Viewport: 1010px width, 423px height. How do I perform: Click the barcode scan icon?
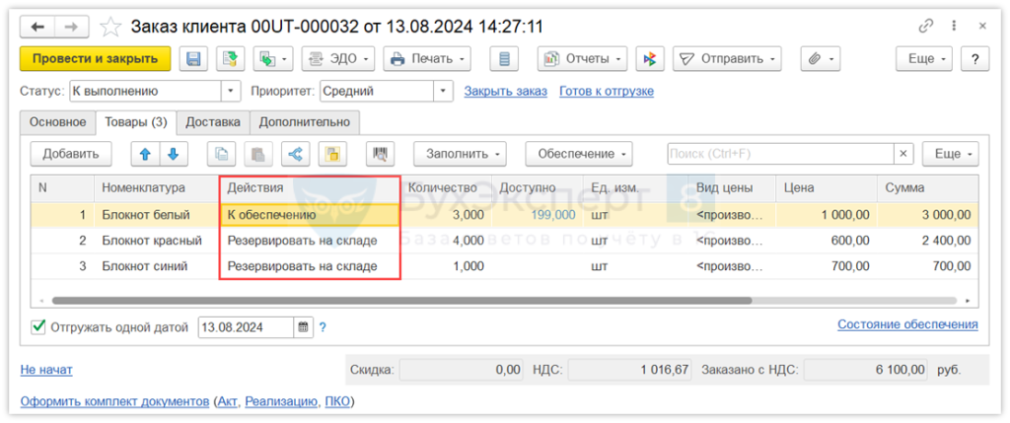380,154
